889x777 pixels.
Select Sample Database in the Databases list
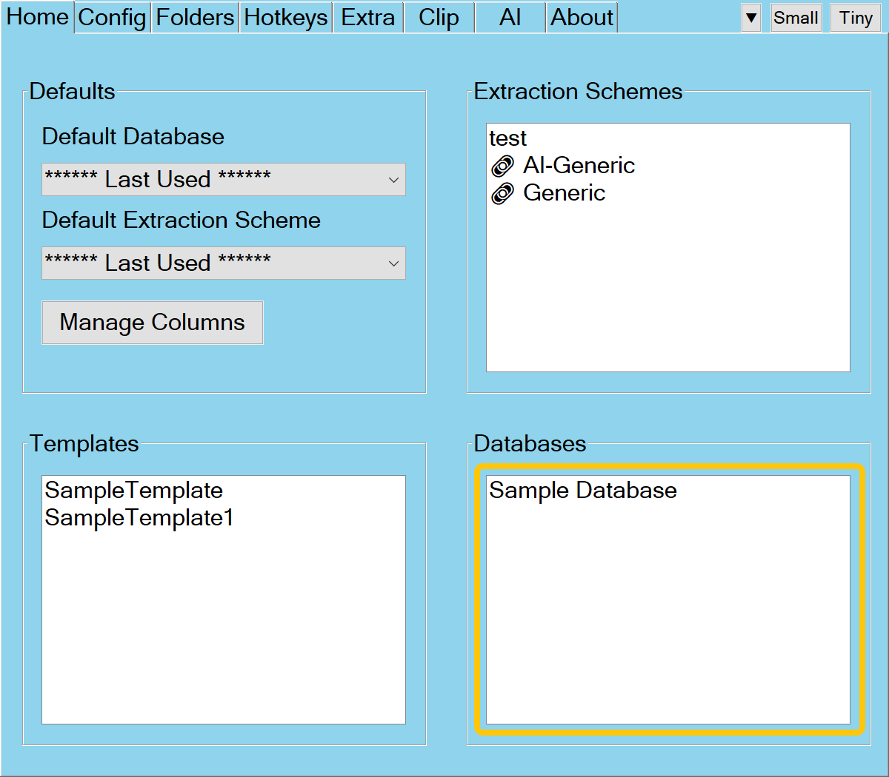point(583,491)
